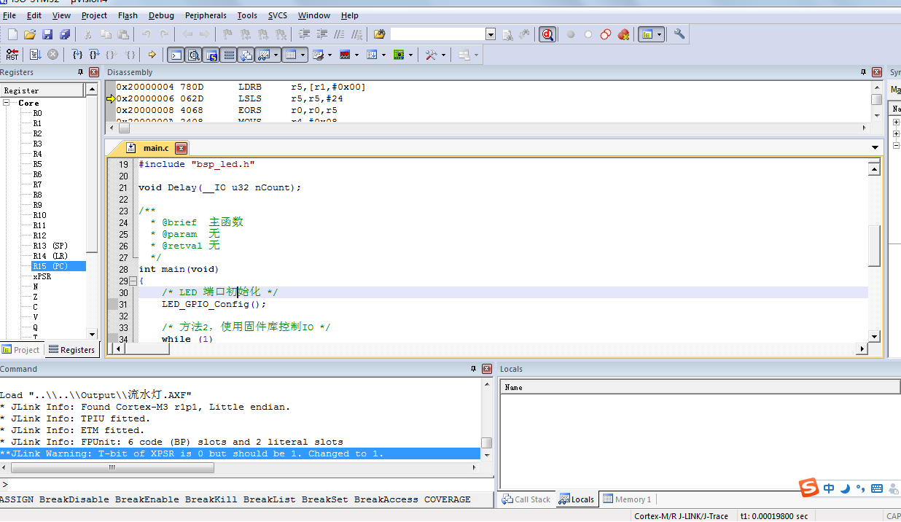This screenshot has width=901, height=522.
Task: Collapse the Core register tree node
Action: (7, 103)
